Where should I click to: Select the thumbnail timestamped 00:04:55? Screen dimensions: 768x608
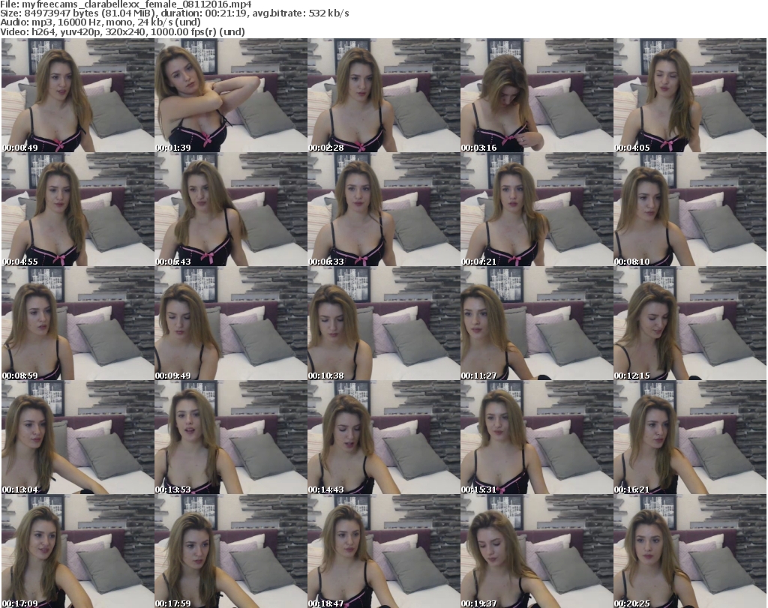[78, 209]
